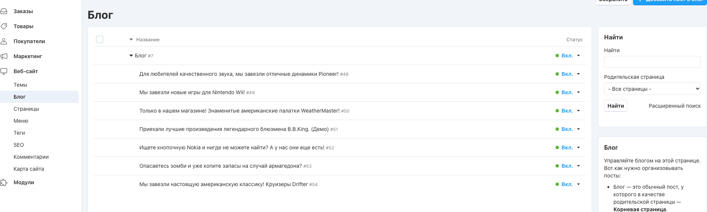707x212 pixels.
Task: Click Вкл. status label of Блог #7
Action: tap(567, 56)
